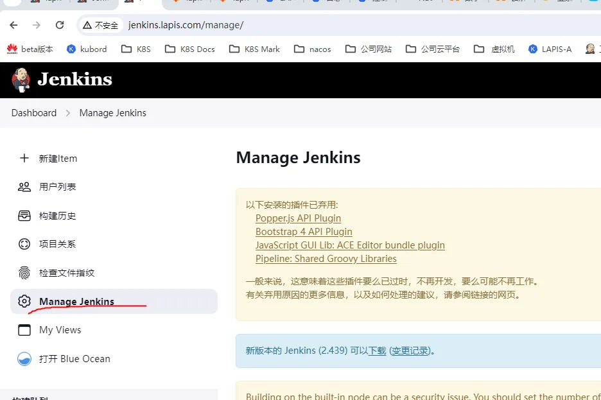
Task: Click the plus icon for 新建Item
Action: point(24,158)
